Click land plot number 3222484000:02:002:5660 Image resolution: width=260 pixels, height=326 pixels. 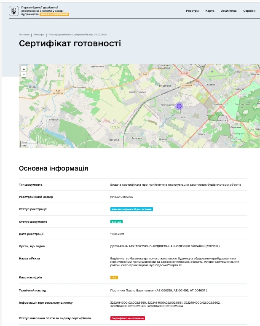128,303
